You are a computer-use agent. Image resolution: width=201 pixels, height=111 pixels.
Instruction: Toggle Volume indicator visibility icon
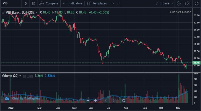(x=24, y=76)
